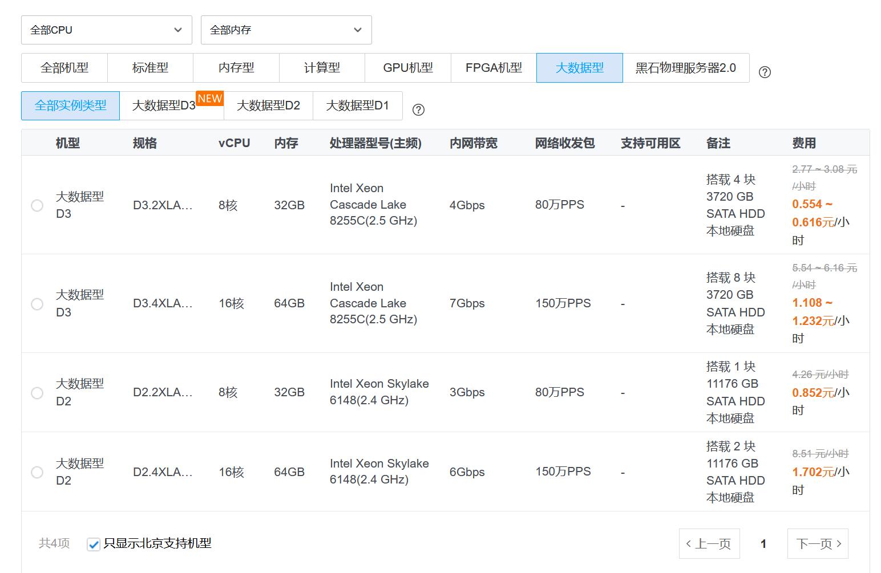Filter by 大数据型D2 instance type
881x573 pixels.
pos(268,106)
